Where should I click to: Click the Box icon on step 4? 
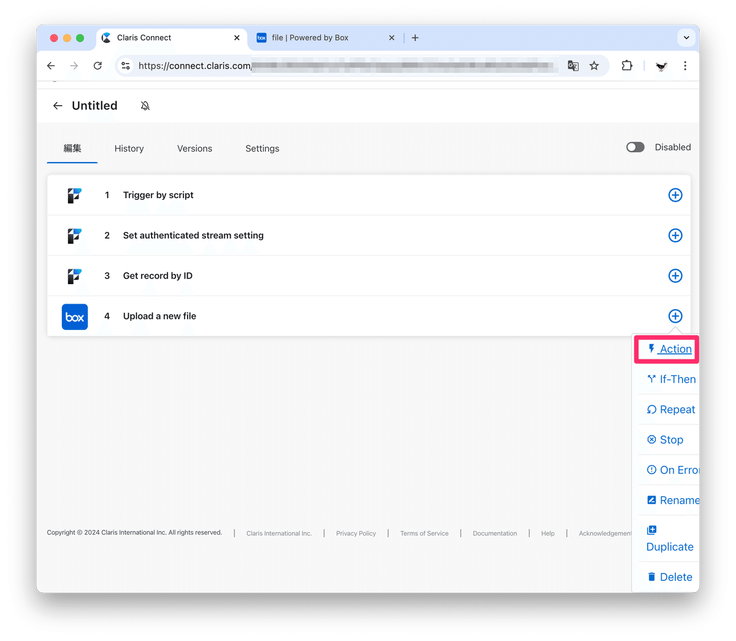click(74, 317)
